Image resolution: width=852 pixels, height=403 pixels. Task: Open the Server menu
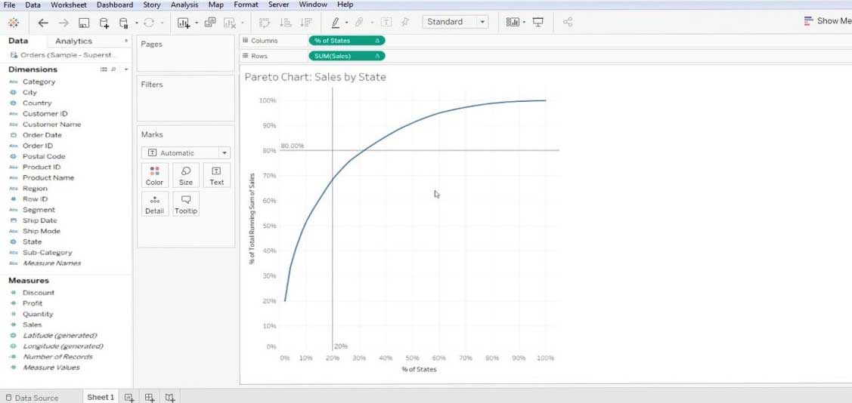pos(279,5)
